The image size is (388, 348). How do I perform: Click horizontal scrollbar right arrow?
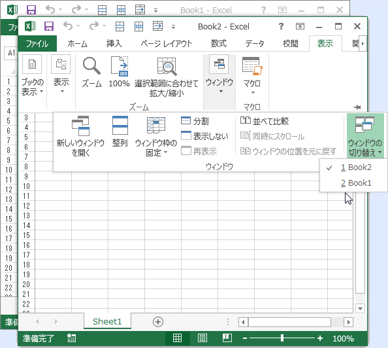click(349, 322)
